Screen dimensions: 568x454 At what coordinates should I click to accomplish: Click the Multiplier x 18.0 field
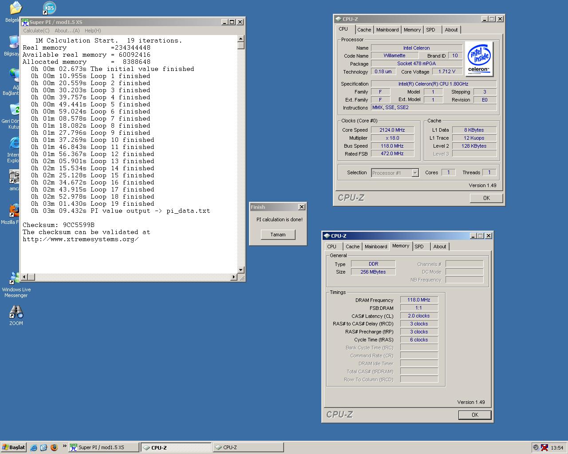392,138
